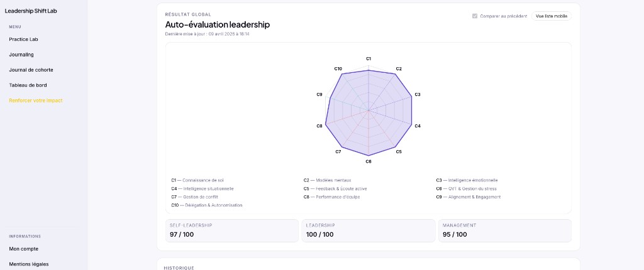This screenshot has height=270, width=644.
Task: Click the C1 axis label on radar chart
Action: [369, 58]
